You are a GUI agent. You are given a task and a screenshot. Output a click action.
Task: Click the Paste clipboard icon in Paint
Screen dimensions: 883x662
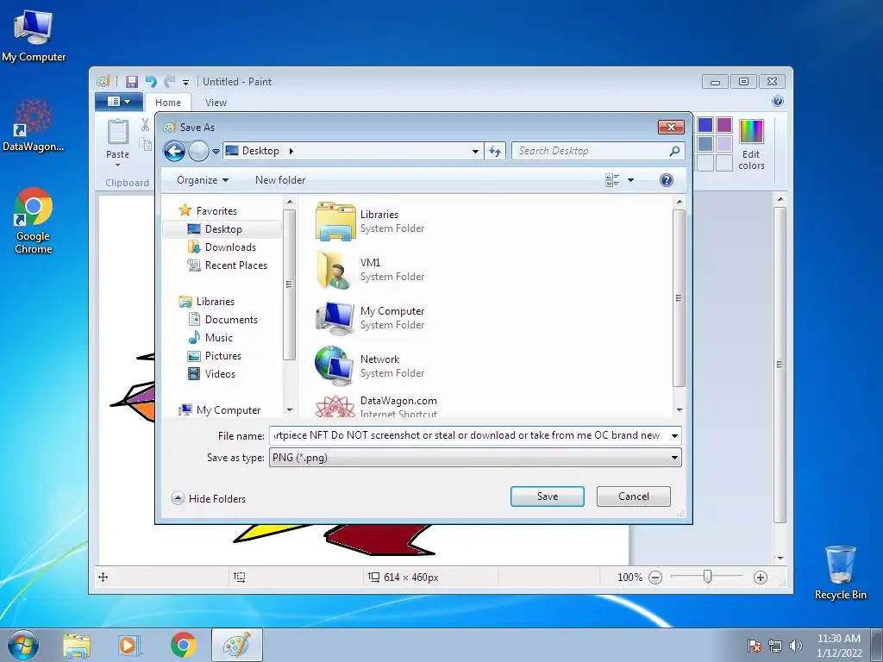tap(117, 131)
